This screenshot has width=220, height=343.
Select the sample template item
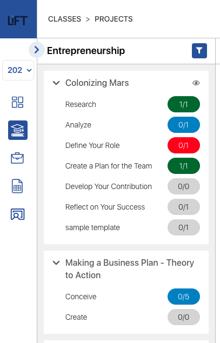coord(92,227)
